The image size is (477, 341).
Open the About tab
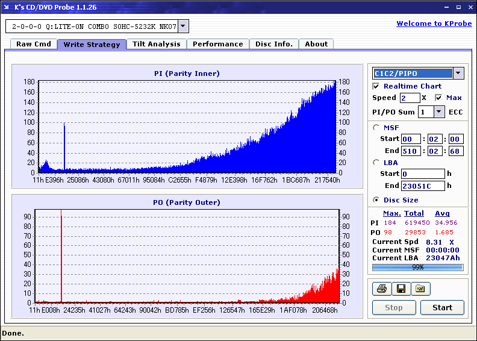tap(316, 44)
